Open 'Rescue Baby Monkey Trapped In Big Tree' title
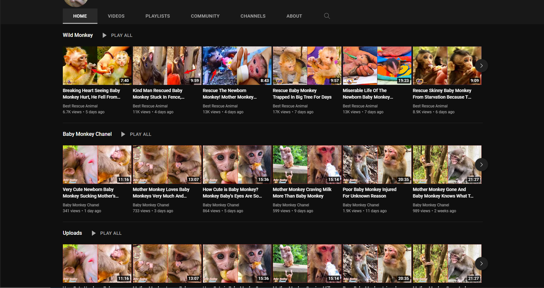 tap(302, 94)
